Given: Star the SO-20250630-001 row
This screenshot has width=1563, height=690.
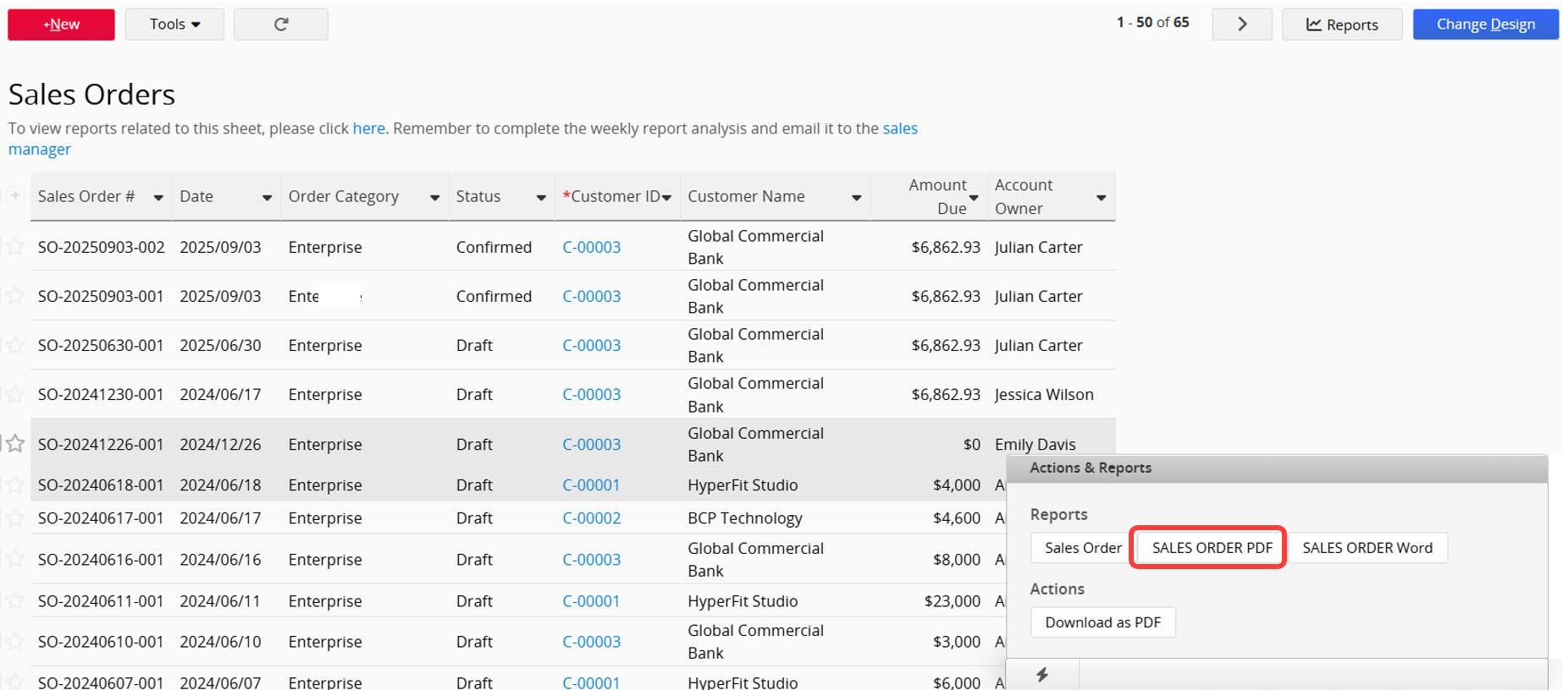Looking at the screenshot, I should click(15, 345).
